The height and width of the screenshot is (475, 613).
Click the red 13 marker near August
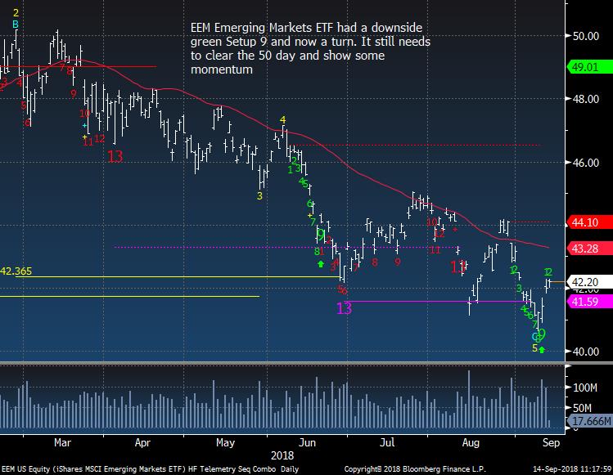pos(457,267)
